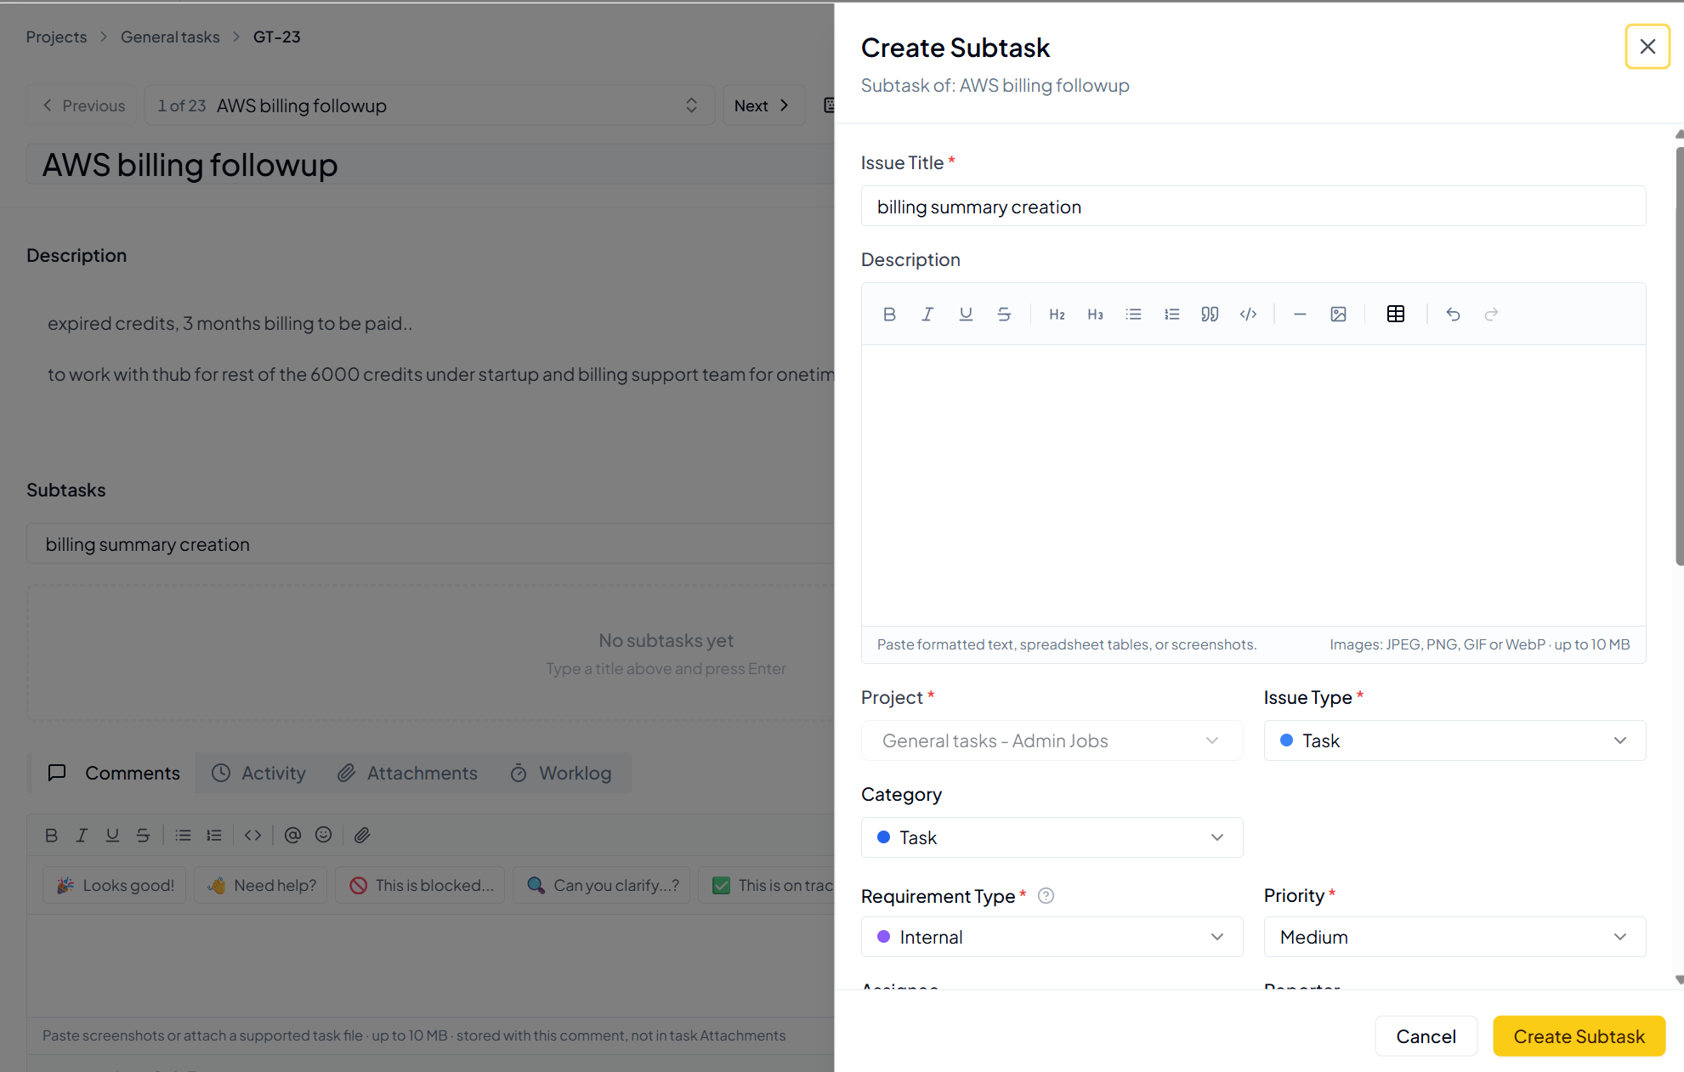
Task: Switch to the Activity tab
Action: tap(258, 774)
